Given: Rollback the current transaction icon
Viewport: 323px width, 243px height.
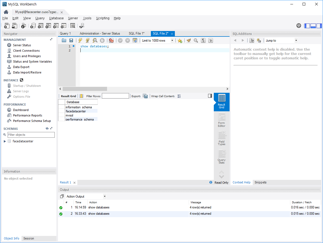Looking at the screenshot, I should click(x=128, y=41).
